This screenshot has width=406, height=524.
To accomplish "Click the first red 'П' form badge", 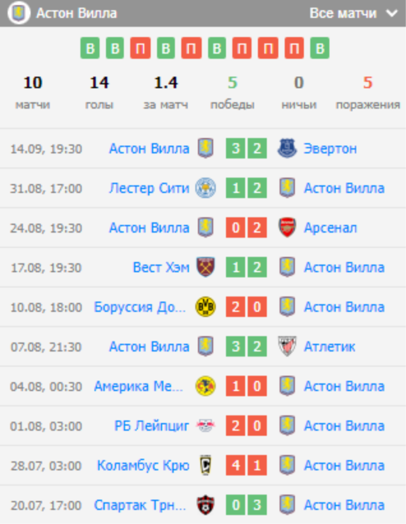I will point(140,49).
